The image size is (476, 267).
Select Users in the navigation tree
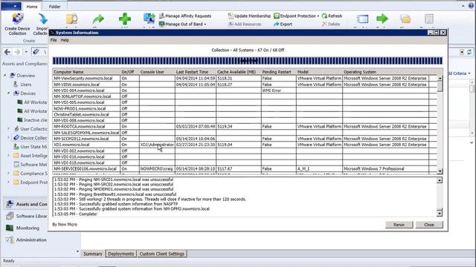pyautogui.click(x=26, y=85)
